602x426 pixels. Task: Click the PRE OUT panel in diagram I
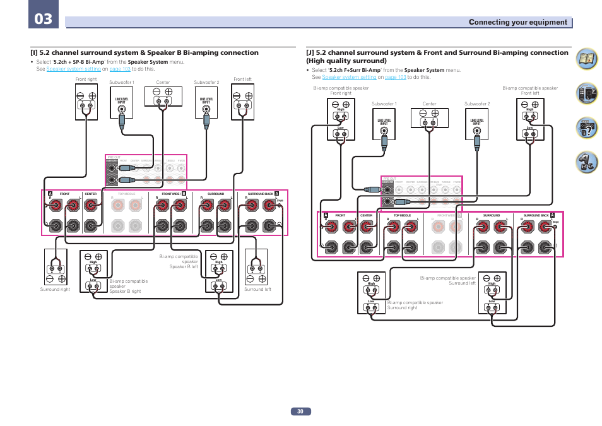(x=146, y=171)
